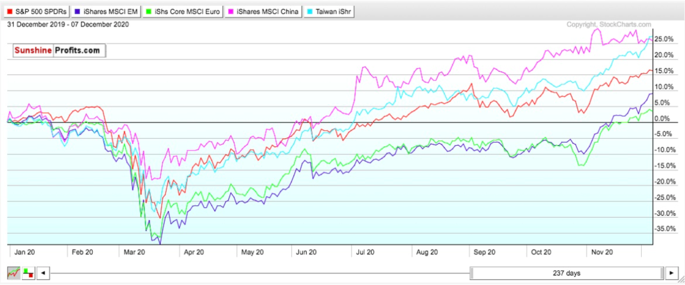
Task: Click the Copyright StockCharts.com text
Action: [x=609, y=25]
